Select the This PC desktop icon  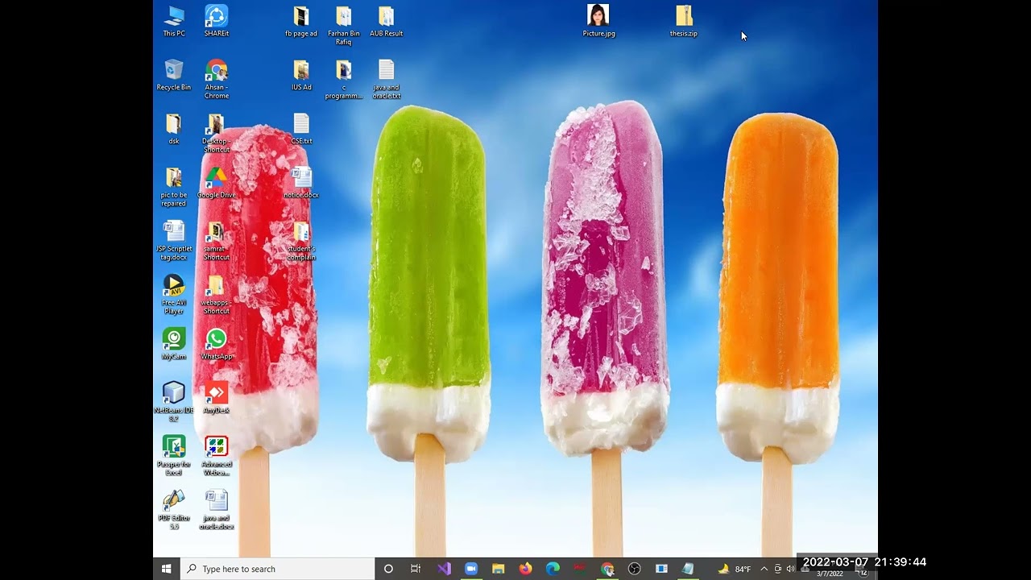[174, 21]
